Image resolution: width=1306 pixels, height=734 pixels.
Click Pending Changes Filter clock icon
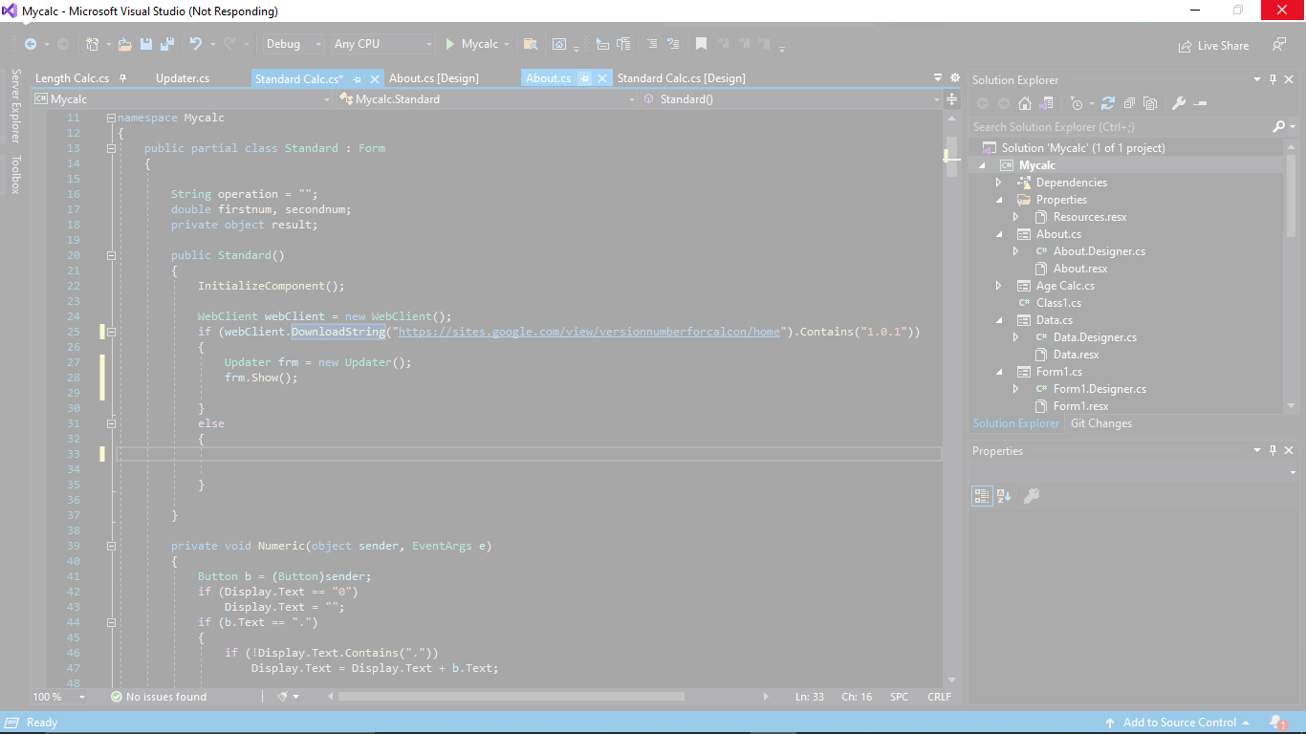click(x=1077, y=103)
